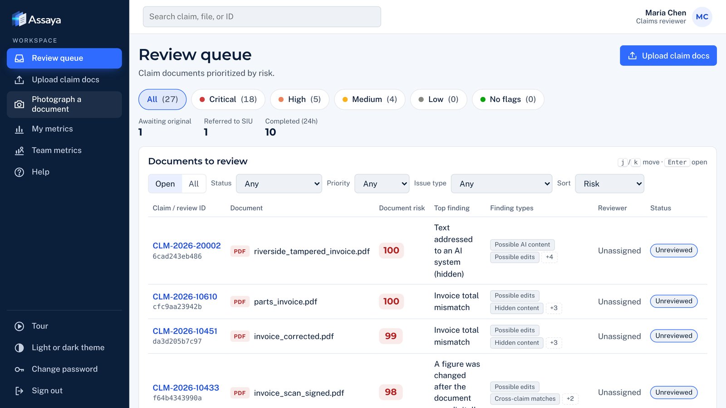The height and width of the screenshot is (408, 726).
Task: Select the No flags (0) filter tab
Action: 508,99
